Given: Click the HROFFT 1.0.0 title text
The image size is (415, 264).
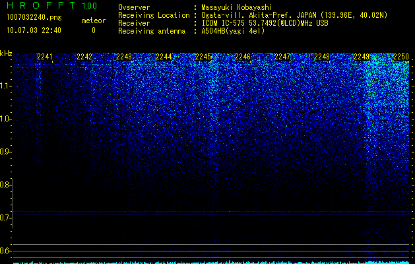Looking at the screenshot, I should (51, 5).
